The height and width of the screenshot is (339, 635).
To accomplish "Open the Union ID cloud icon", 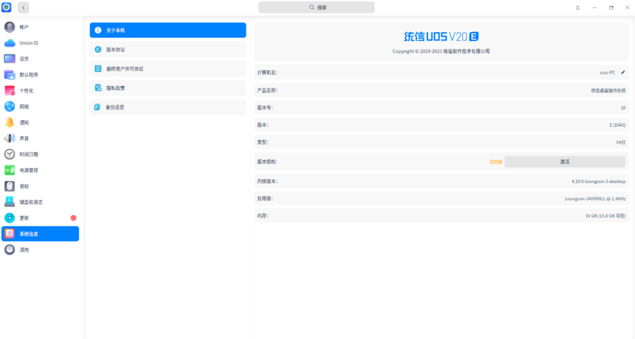I will pyautogui.click(x=9, y=43).
